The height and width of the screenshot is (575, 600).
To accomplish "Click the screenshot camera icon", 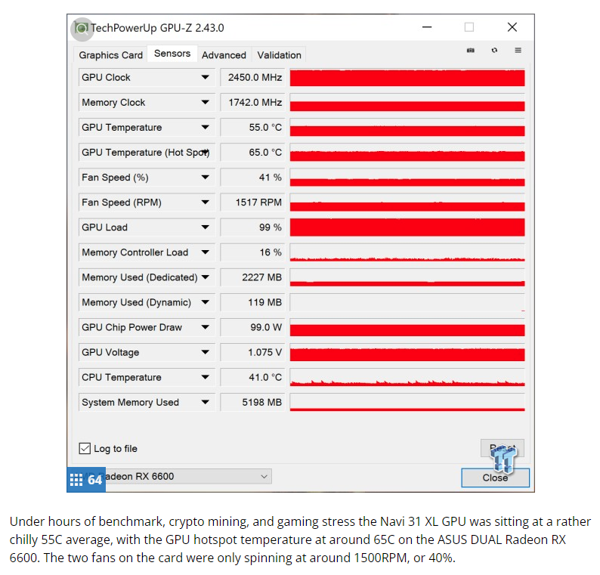I will pyautogui.click(x=471, y=51).
